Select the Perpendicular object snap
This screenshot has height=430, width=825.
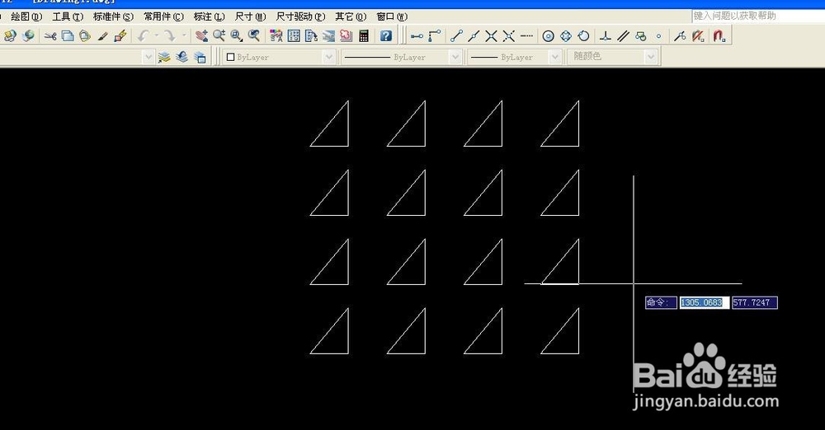(606, 35)
